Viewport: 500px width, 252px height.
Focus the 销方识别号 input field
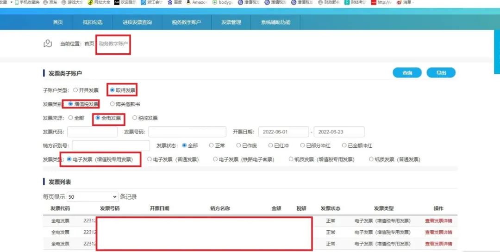111,145
